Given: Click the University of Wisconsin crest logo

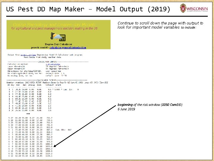Looking at the screenshot, I should point(183,8).
